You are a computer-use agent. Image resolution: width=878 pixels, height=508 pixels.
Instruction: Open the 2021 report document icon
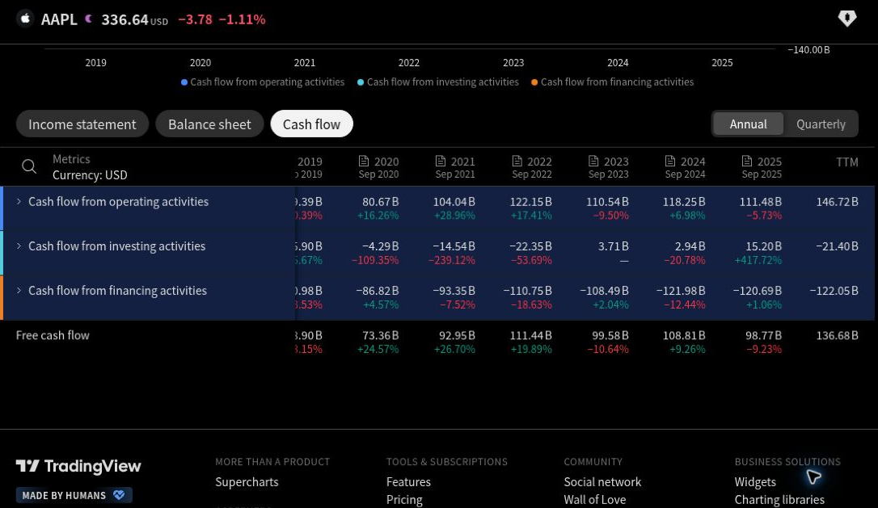point(441,162)
